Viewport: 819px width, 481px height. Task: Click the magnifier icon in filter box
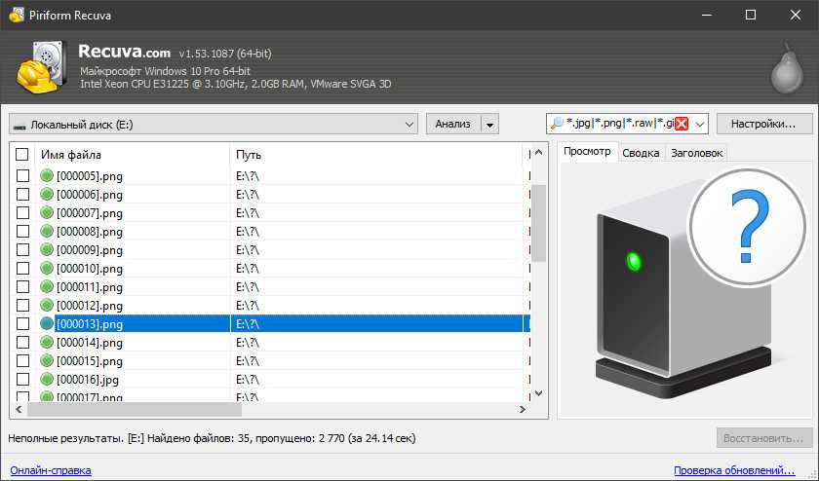(x=558, y=124)
